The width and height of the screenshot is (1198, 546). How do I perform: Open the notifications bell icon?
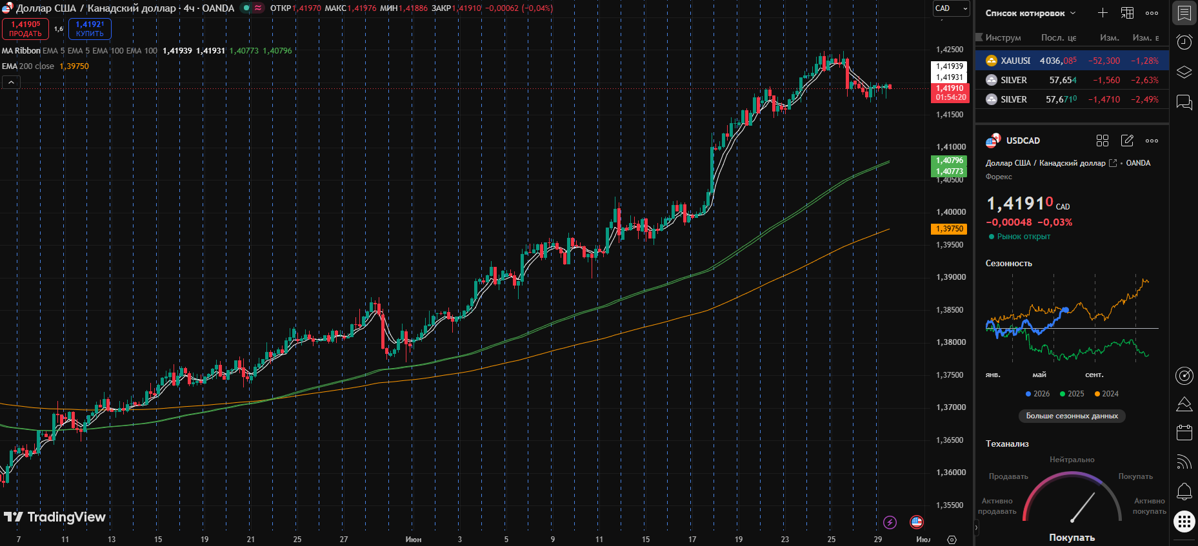click(1184, 491)
